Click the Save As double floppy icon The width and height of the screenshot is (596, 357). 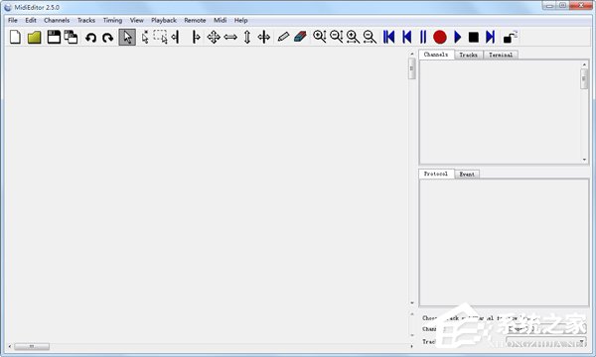pos(71,37)
